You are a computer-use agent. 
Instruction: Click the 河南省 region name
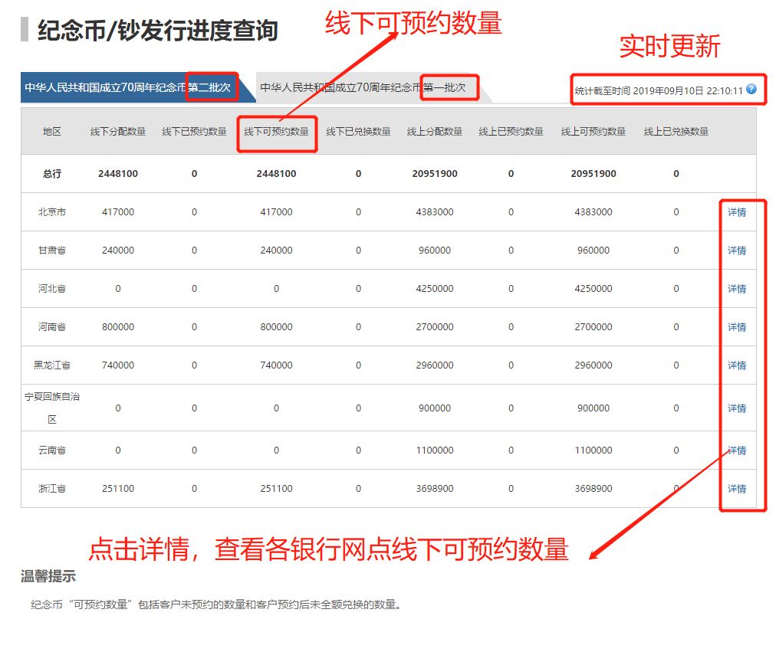[x=52, y=327]
